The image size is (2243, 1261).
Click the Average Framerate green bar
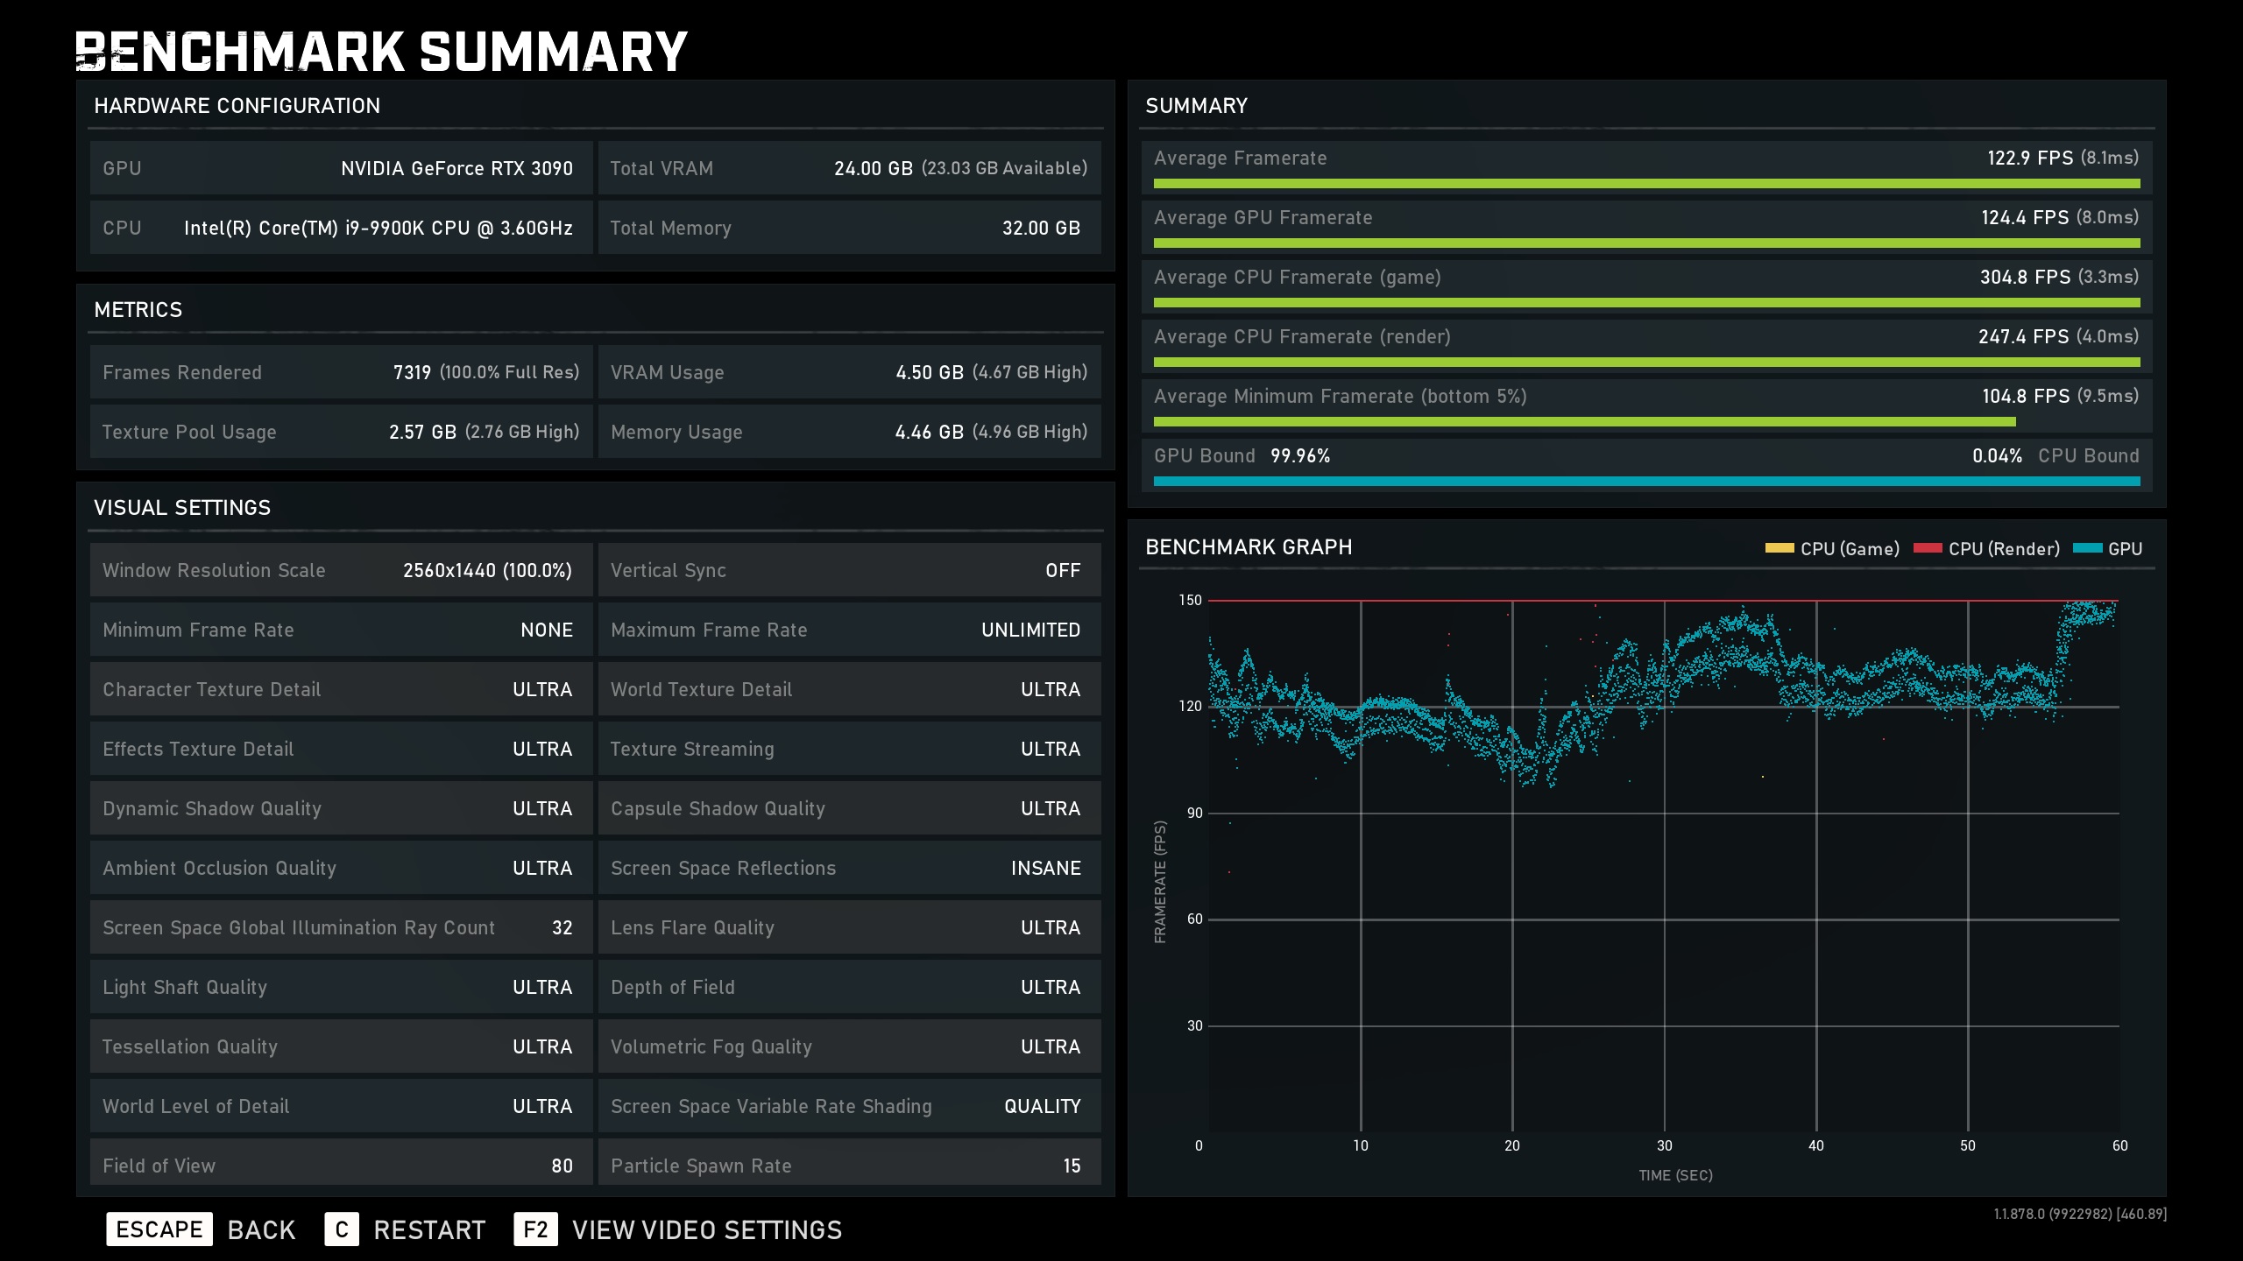coord(1645,184)
